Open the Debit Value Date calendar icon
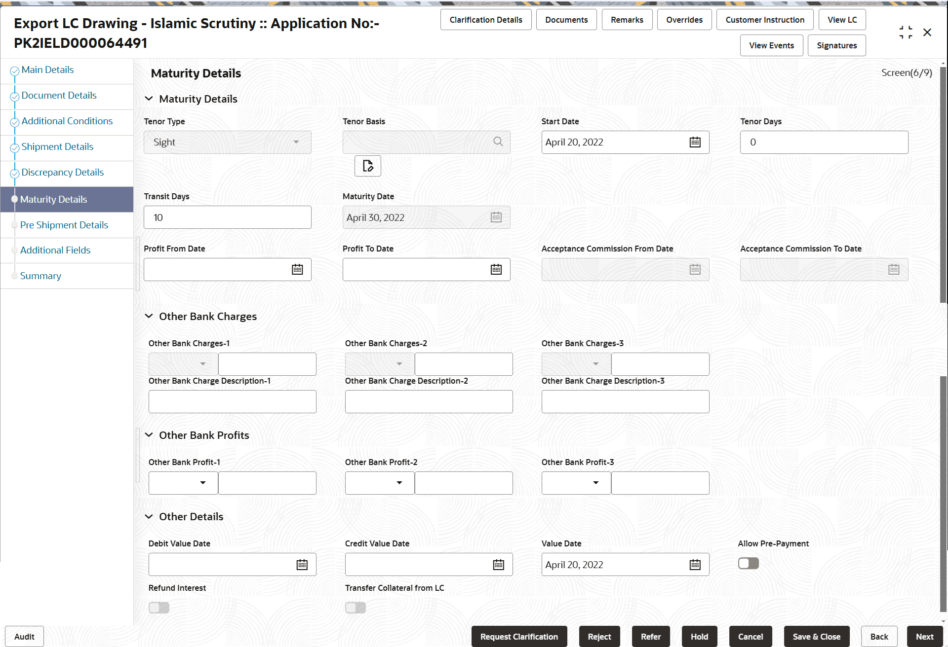 [302, 565]
